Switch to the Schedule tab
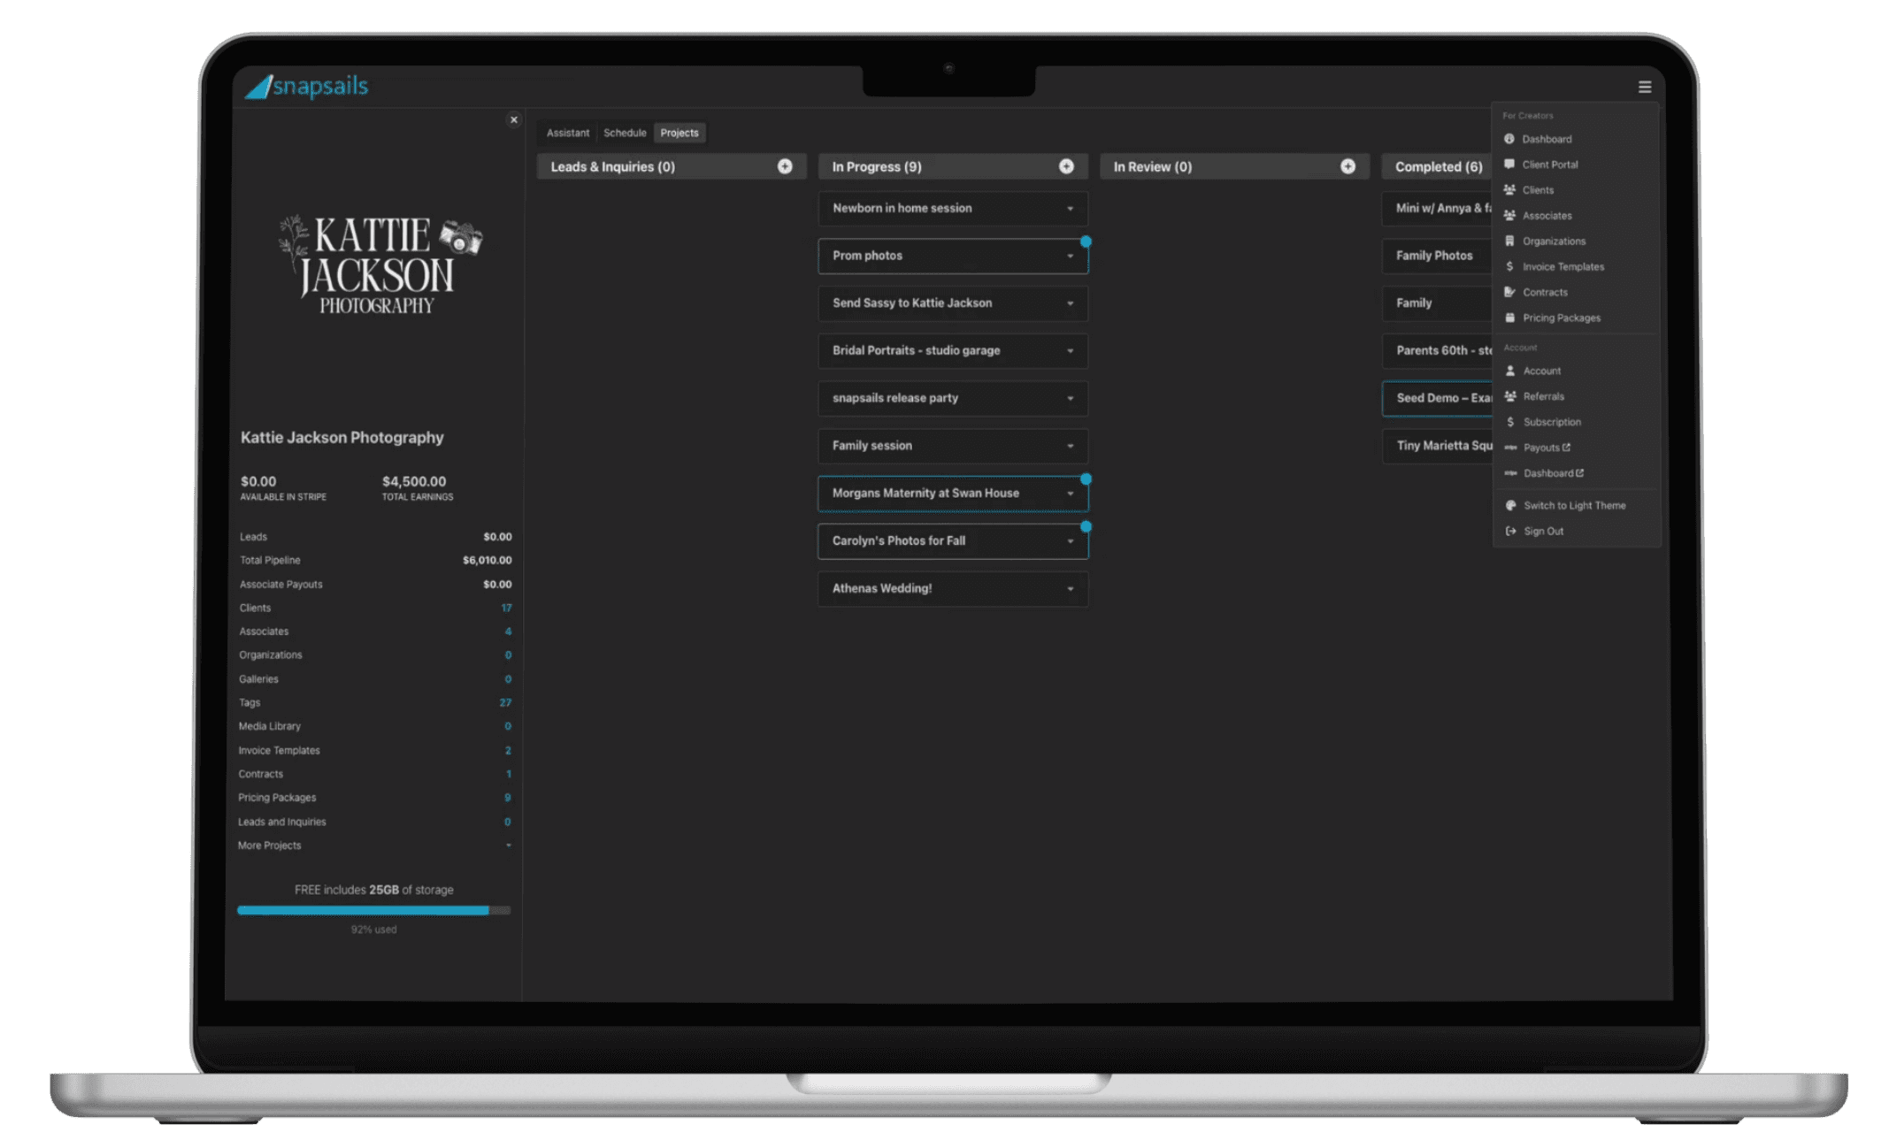The image size is (1881, 1125). click(x=624, y=133)
